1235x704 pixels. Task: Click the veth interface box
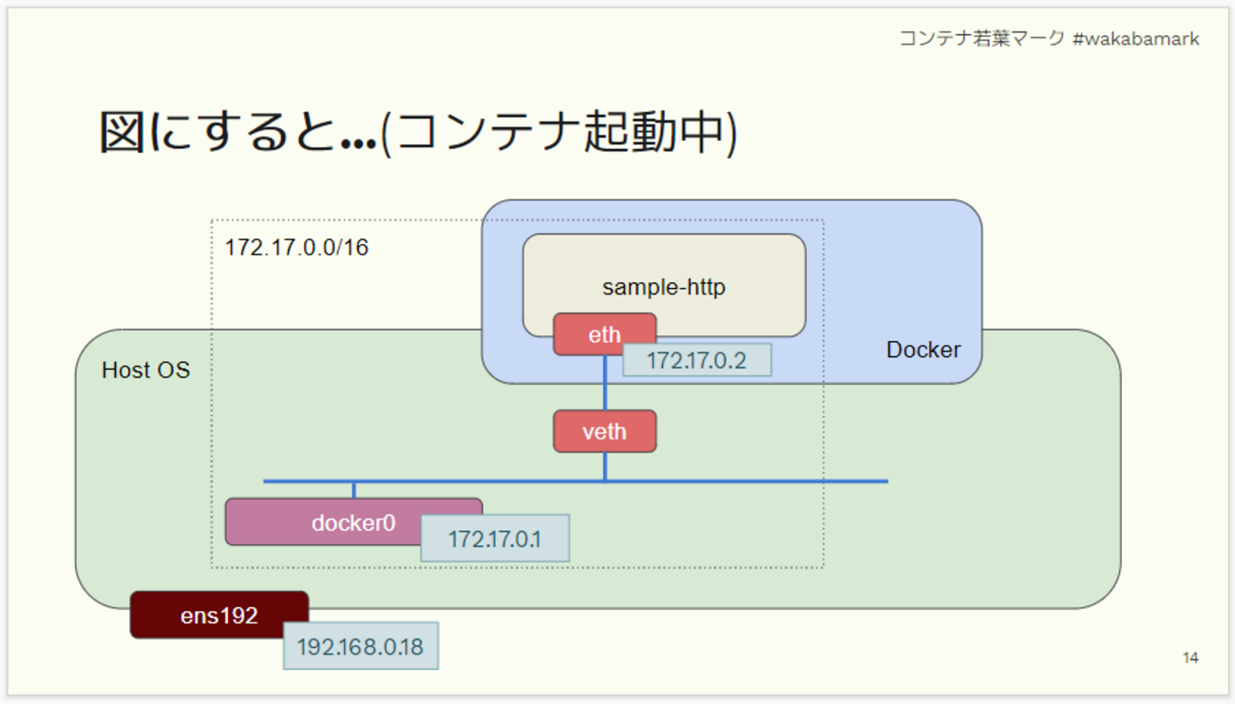pos(604,431)
